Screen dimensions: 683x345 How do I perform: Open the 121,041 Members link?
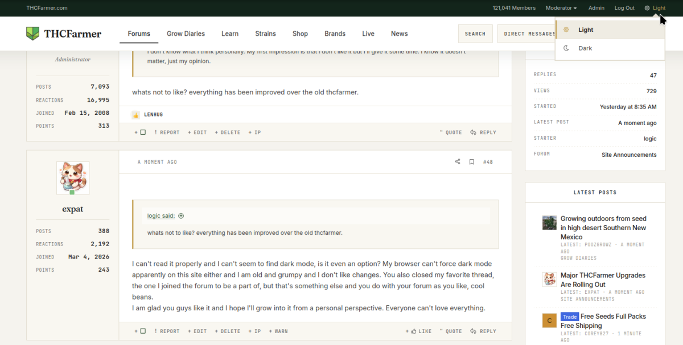pyautogui.click(x=514, y=8)
